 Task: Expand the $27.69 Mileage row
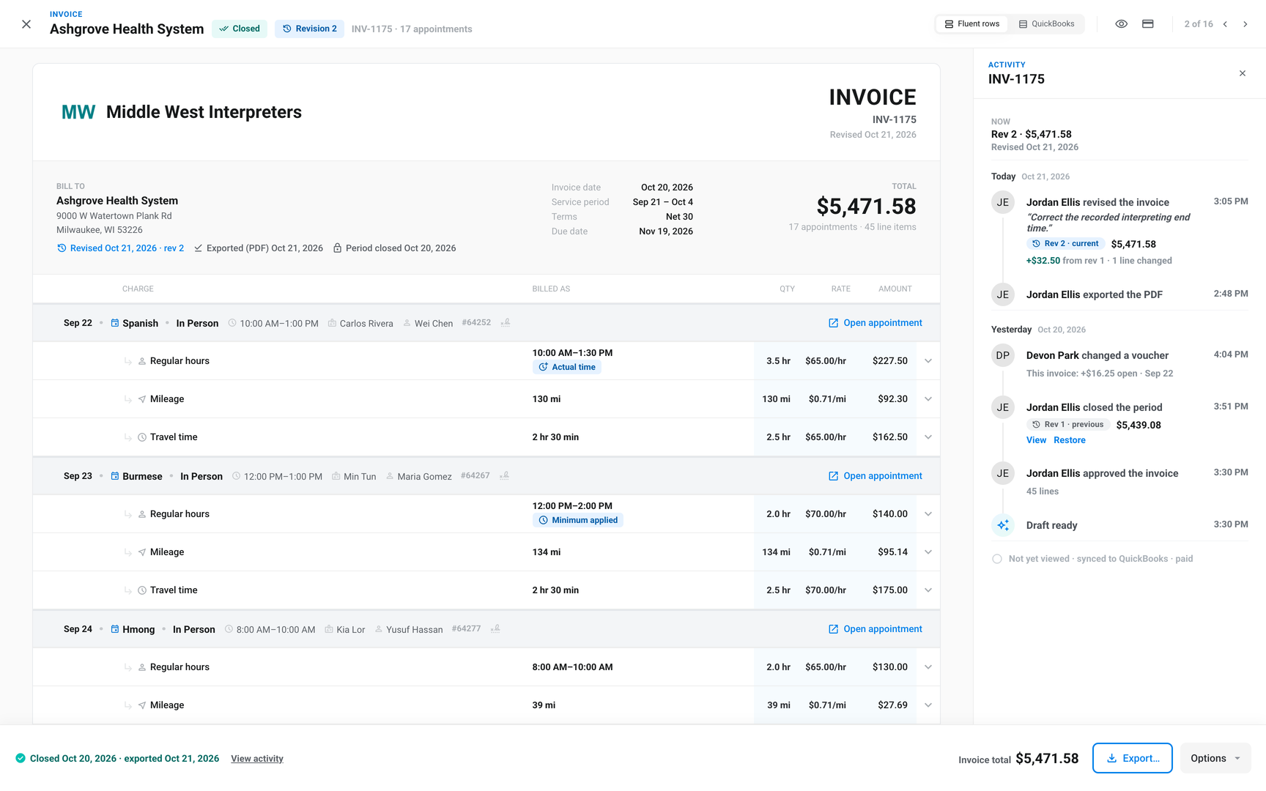(x=928, y=705)
